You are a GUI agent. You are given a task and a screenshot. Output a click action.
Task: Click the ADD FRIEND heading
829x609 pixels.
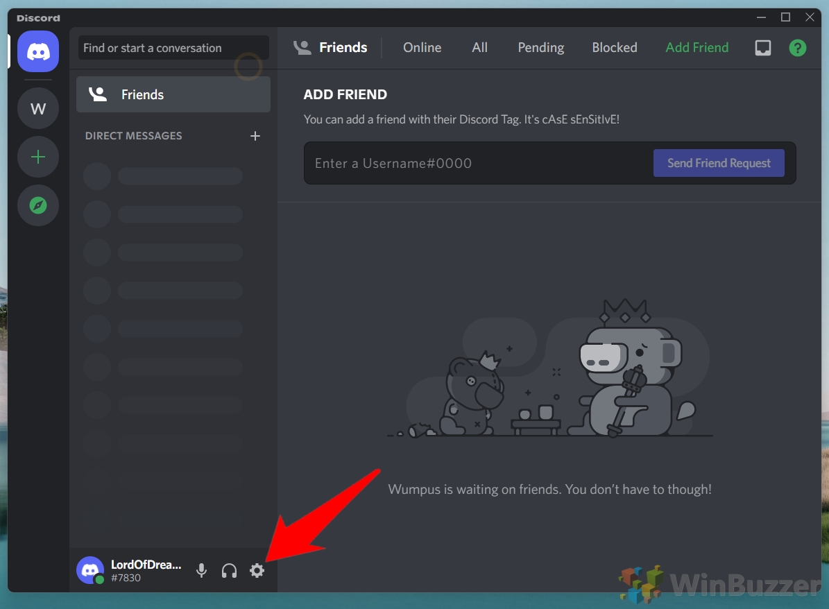point(345,94)
